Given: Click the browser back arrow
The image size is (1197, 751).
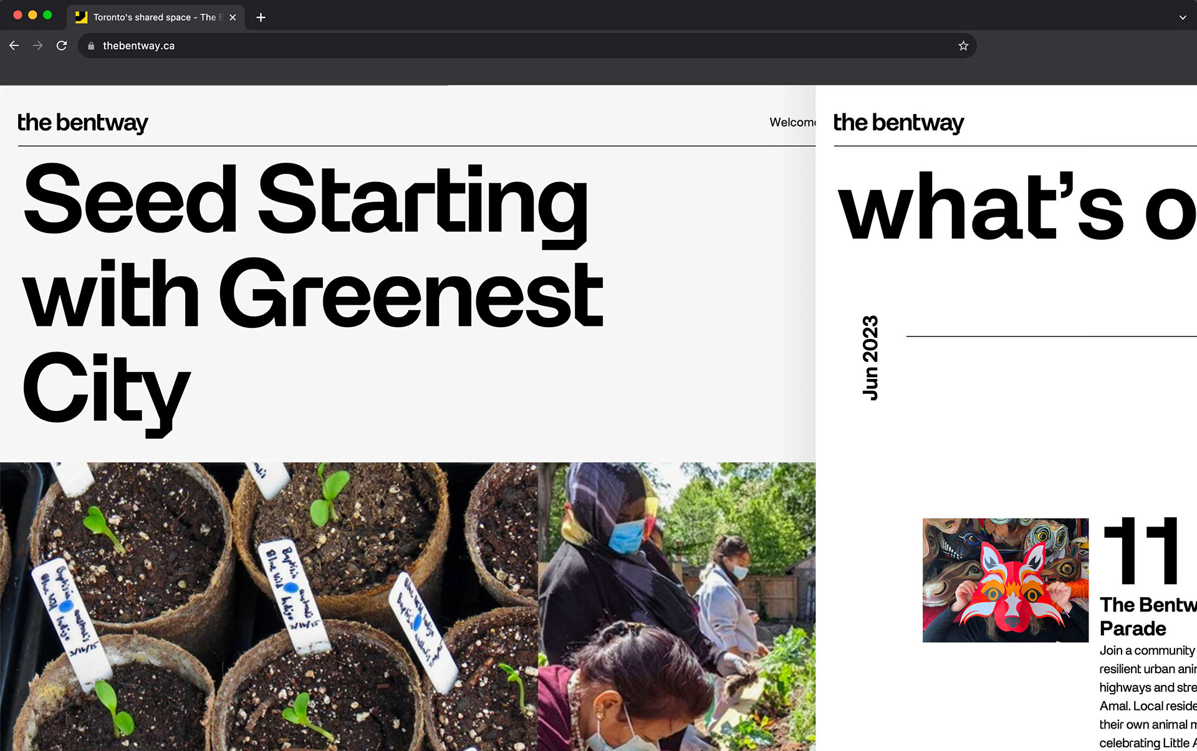Looking at the screenshot, I should tap(14, 45).
